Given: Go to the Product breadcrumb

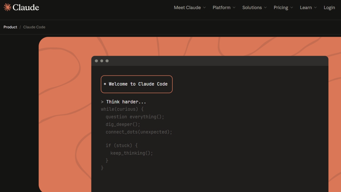Looking at the screenshot, I should pos(10,27).
